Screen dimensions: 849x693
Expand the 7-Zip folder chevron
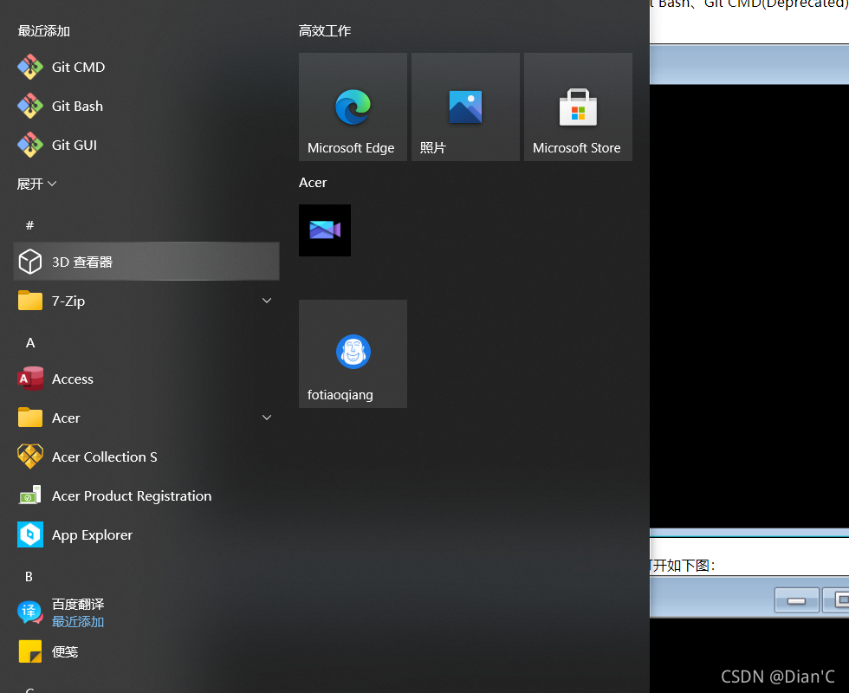pyautogui.click(x=267, y=301)
